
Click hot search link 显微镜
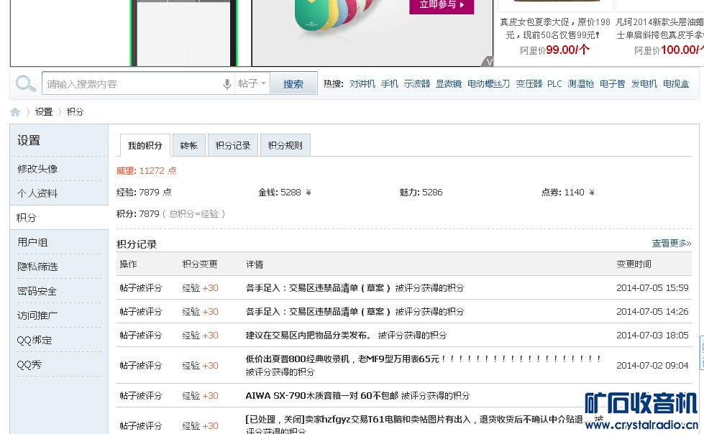(449, 84)
